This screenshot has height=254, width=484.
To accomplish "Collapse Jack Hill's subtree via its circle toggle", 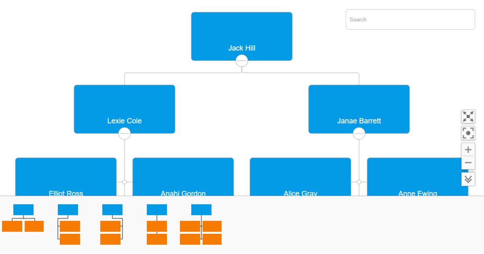I will click(241, 60).
